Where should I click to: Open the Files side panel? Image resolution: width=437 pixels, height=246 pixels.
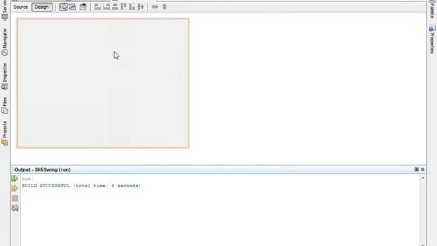[x=5, y=105]
